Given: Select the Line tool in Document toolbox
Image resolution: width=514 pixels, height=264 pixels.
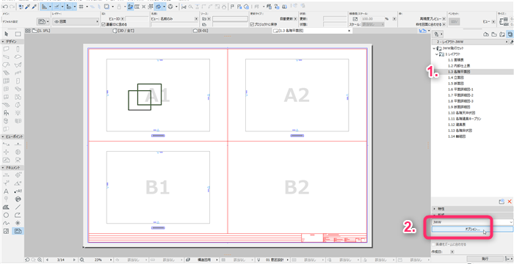Looking at the screenshot, I should click(18, 207).
